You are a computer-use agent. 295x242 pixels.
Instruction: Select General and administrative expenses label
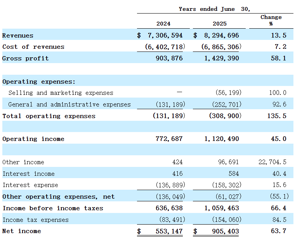point(69,105)
